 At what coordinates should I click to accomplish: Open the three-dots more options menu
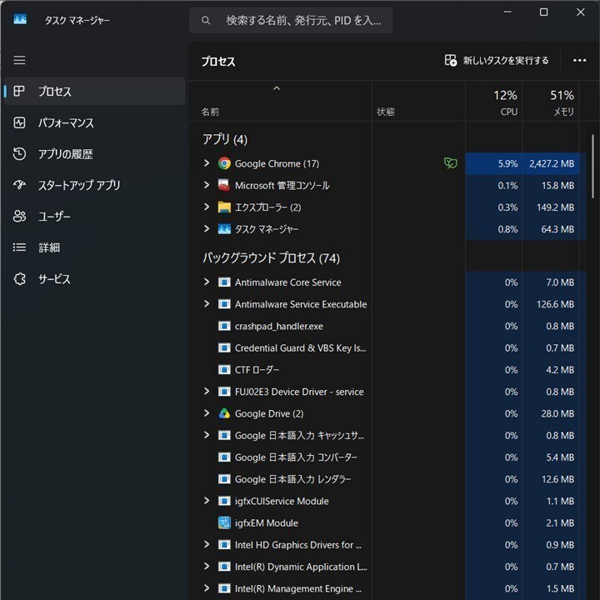click(579, 61)
